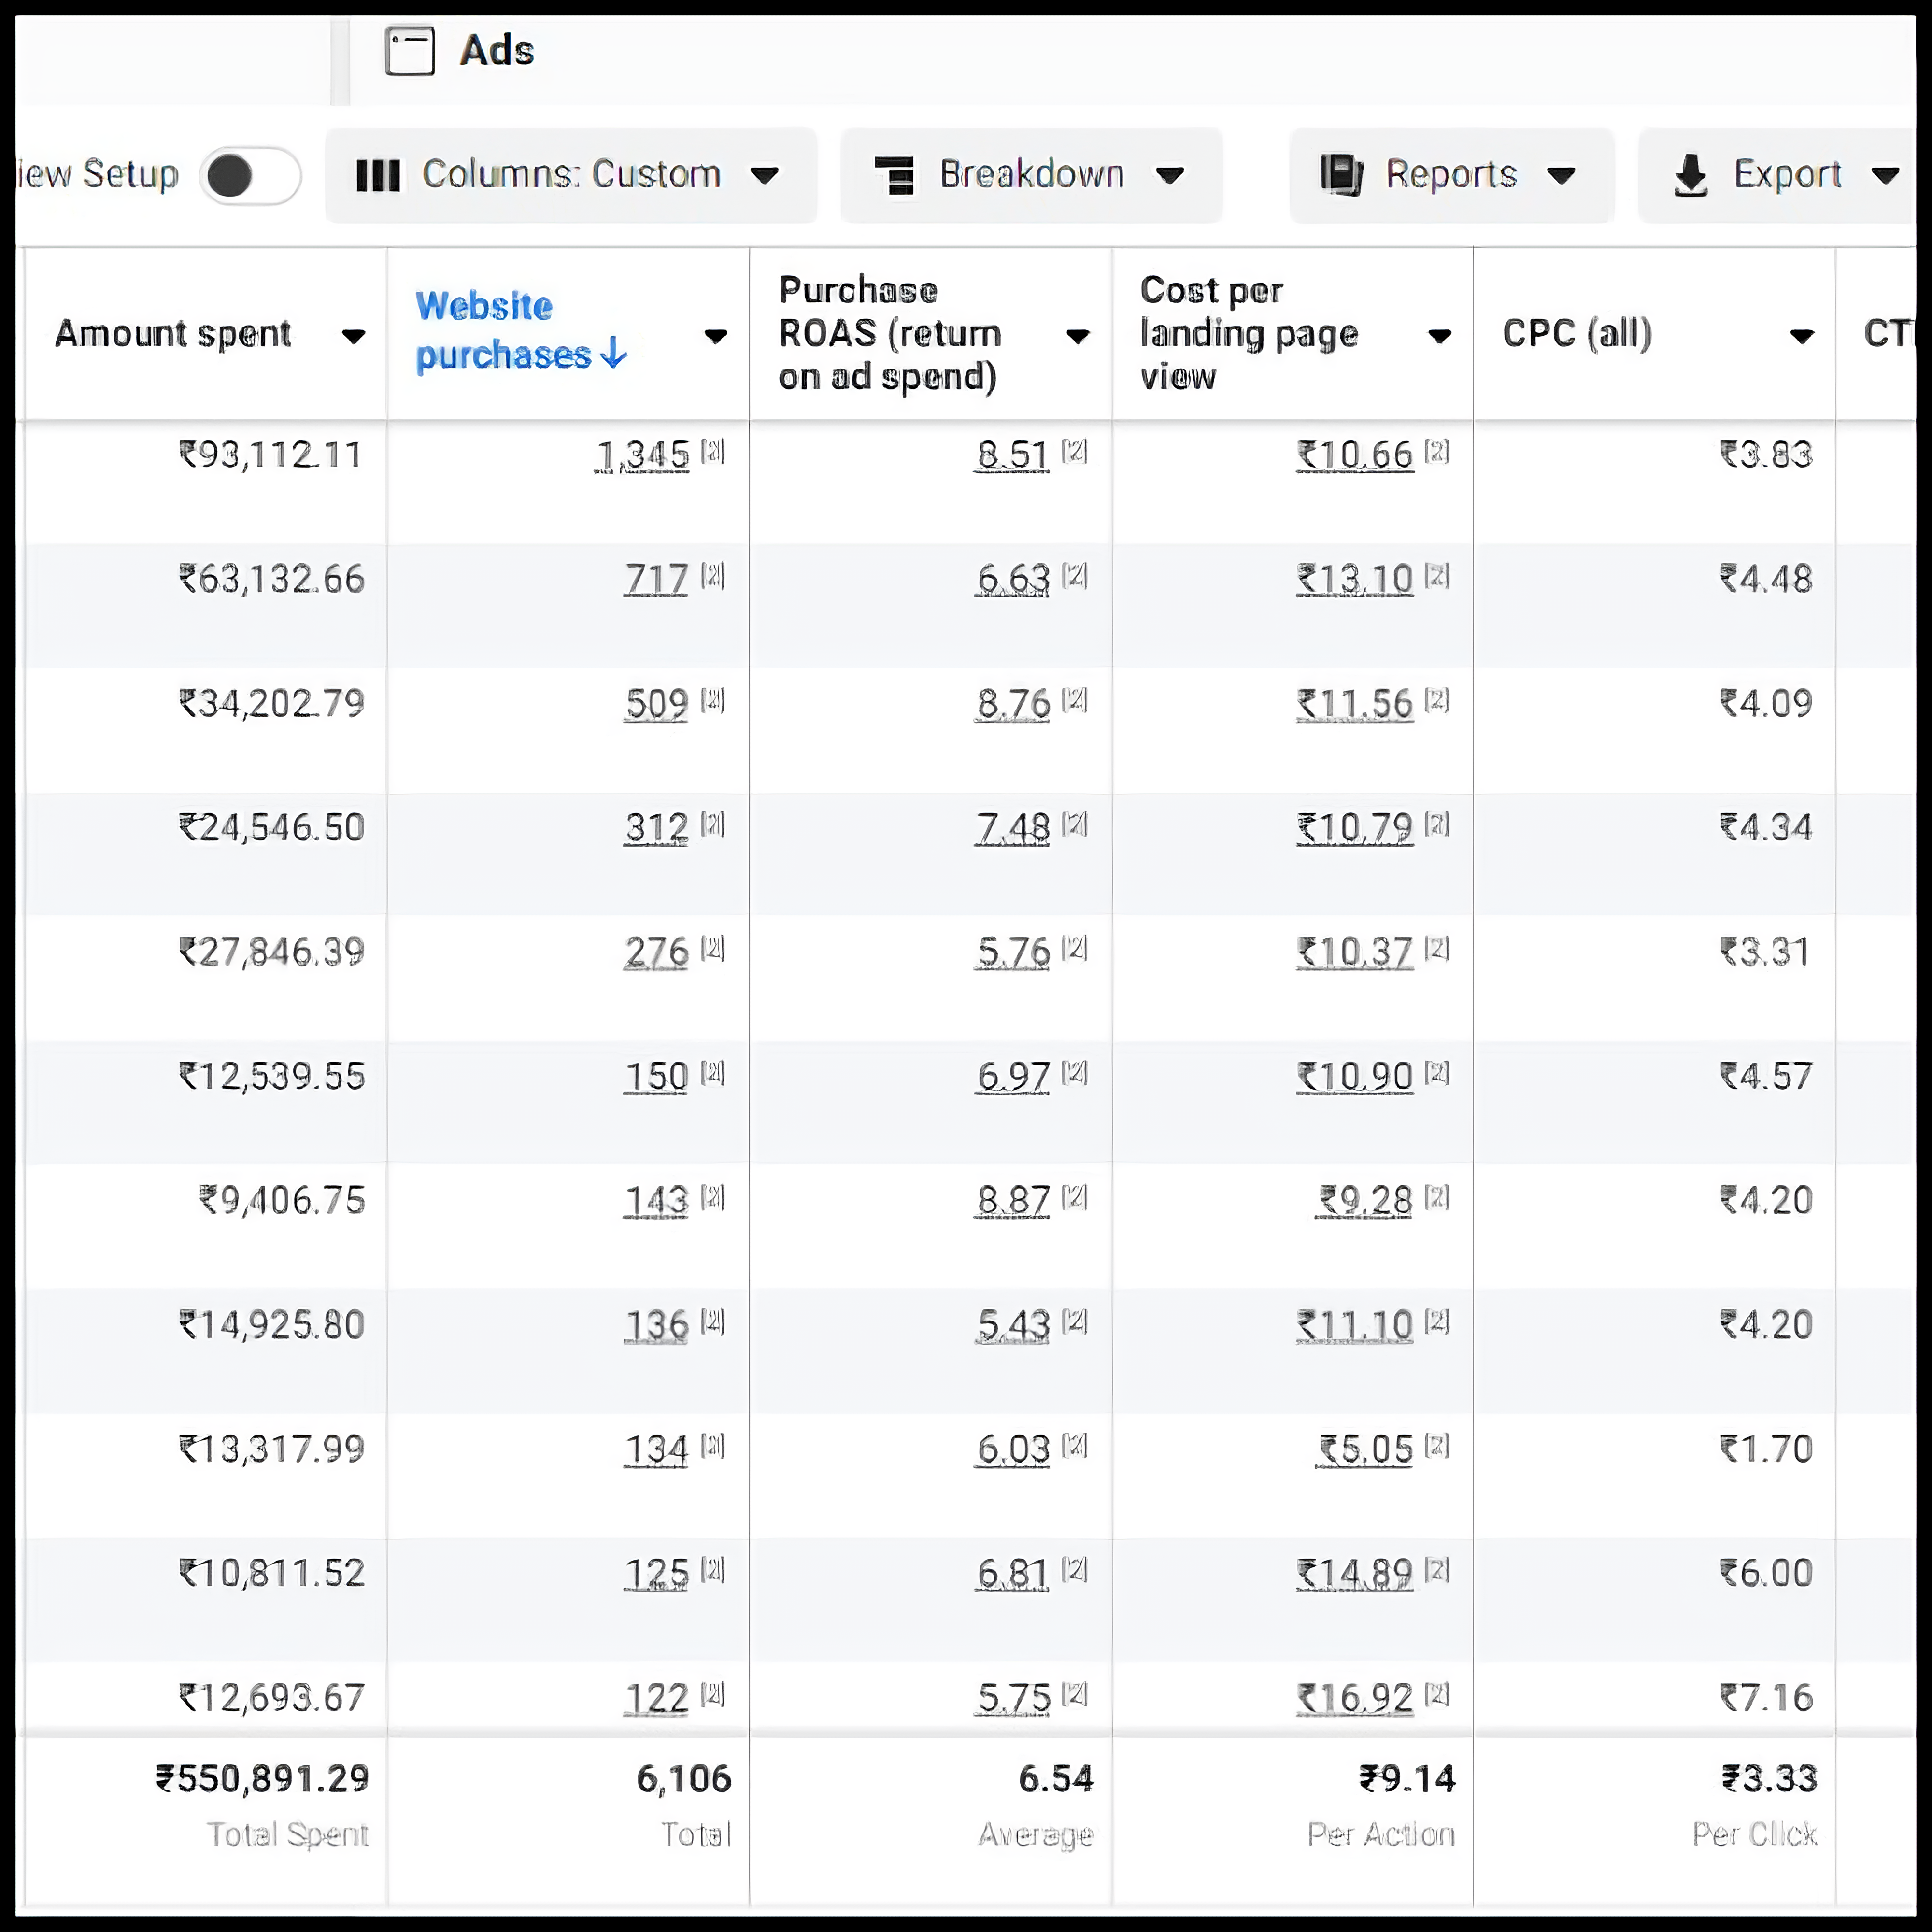The image size is (1932, 1932).
Task: Click attribution icon next to 717
Action: (x=713, y=576)
